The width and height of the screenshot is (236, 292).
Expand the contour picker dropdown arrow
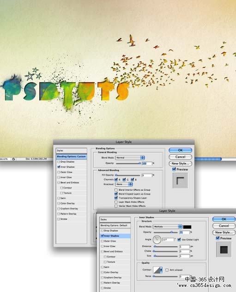(x=161, y=270)
